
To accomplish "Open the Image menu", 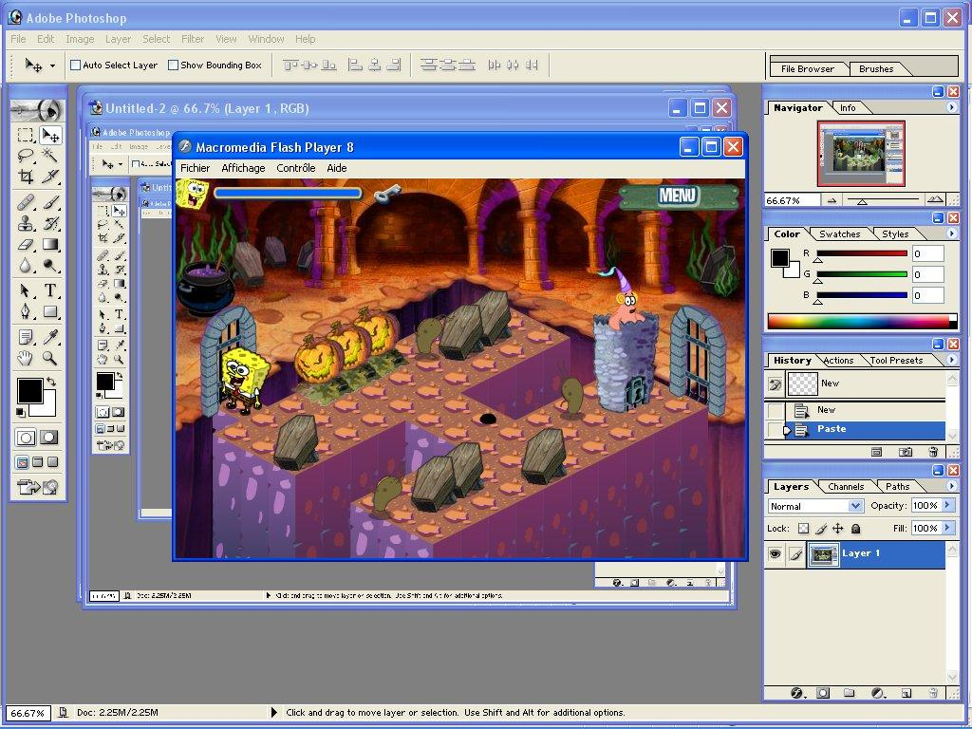I will click(80, 39).
